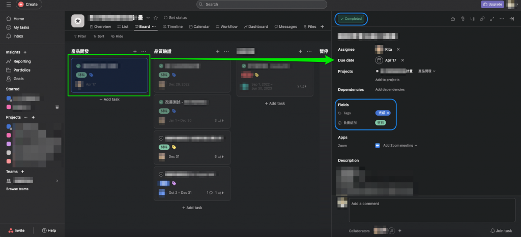Open Reporting in sidebar
521x237 pixels.
[19, 61]
